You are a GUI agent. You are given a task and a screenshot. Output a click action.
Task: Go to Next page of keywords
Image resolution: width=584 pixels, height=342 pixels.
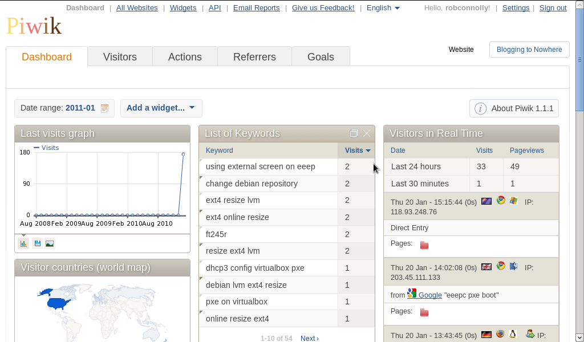[x=310, y=338]
